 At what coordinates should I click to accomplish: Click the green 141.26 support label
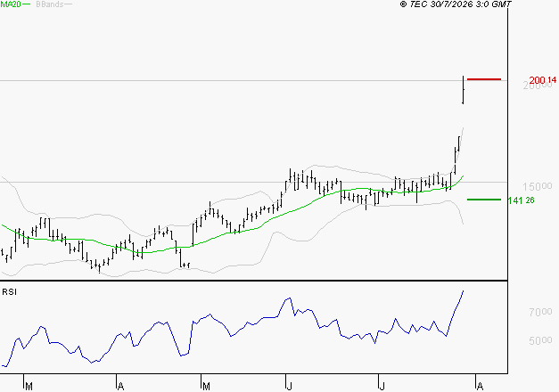point(522,200)
